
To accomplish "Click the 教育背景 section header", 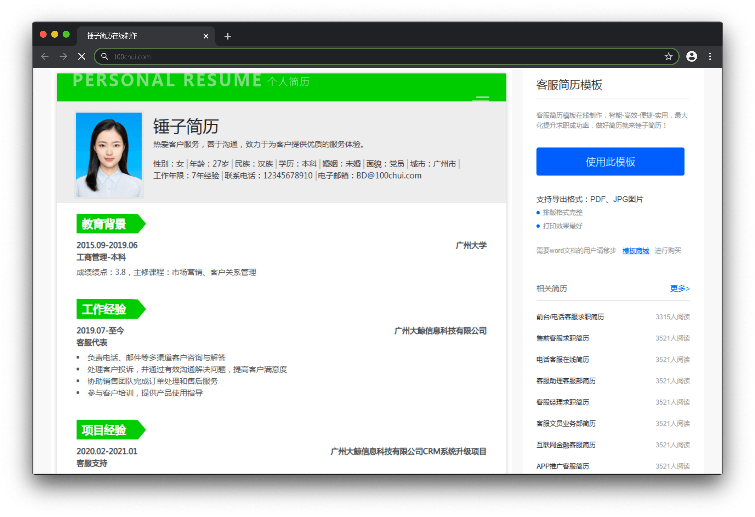I will (111, 223).
